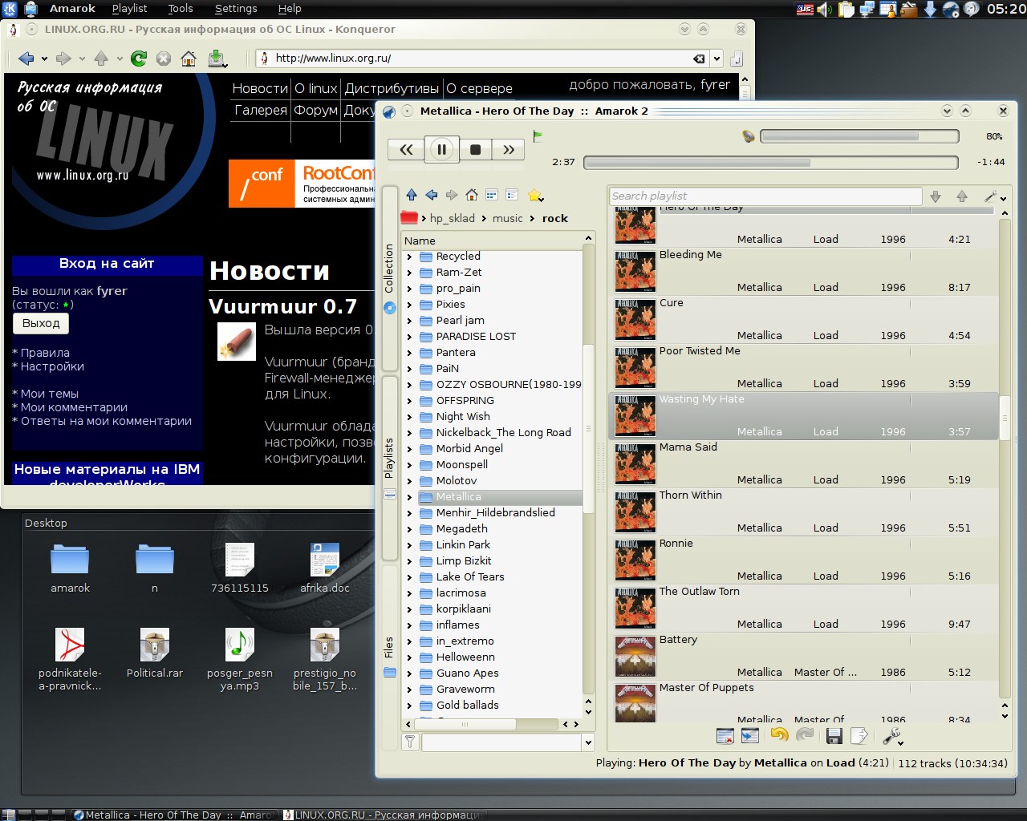
Task: Open search preferences wrench dropdown
Action: (x=995, y=196)
